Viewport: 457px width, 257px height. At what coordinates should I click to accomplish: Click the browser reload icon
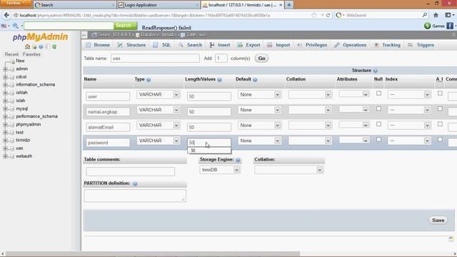(x=328, y=15)
